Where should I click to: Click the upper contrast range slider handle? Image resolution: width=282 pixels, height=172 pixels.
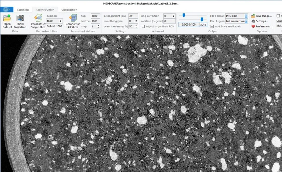point(184,15)
